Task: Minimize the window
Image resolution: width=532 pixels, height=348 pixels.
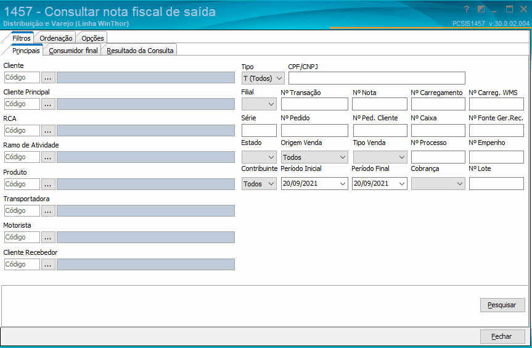Action: [x=494, y=10]
